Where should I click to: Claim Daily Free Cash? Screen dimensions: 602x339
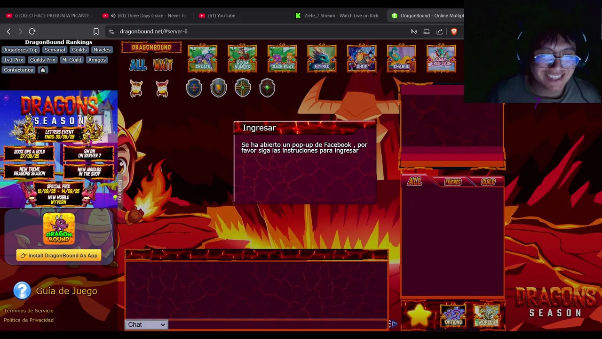point(441,58)
